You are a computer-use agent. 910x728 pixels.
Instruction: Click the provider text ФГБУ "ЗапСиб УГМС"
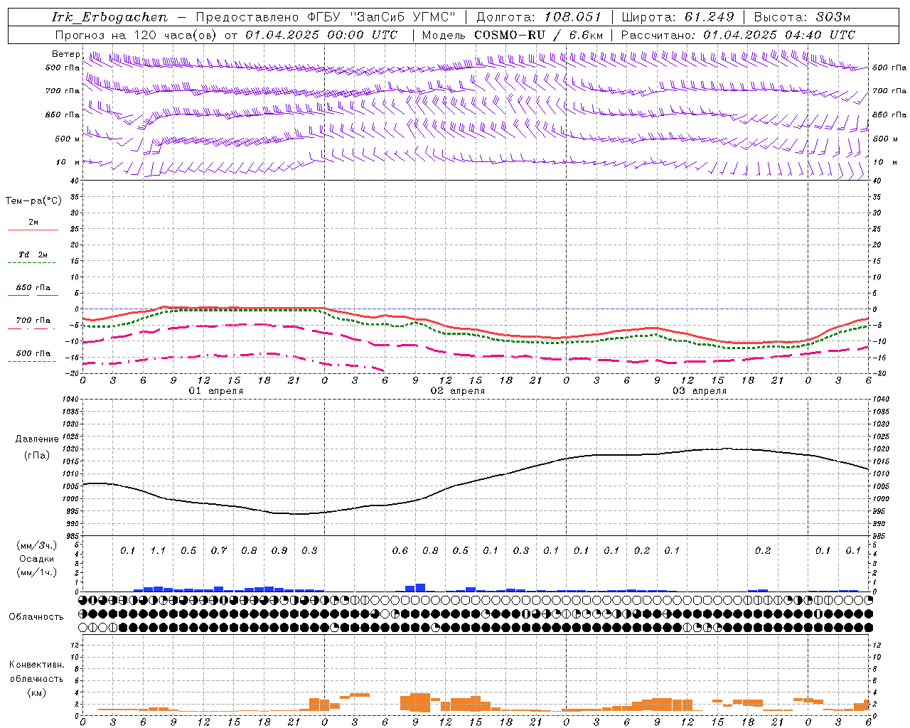coord(382,17)
